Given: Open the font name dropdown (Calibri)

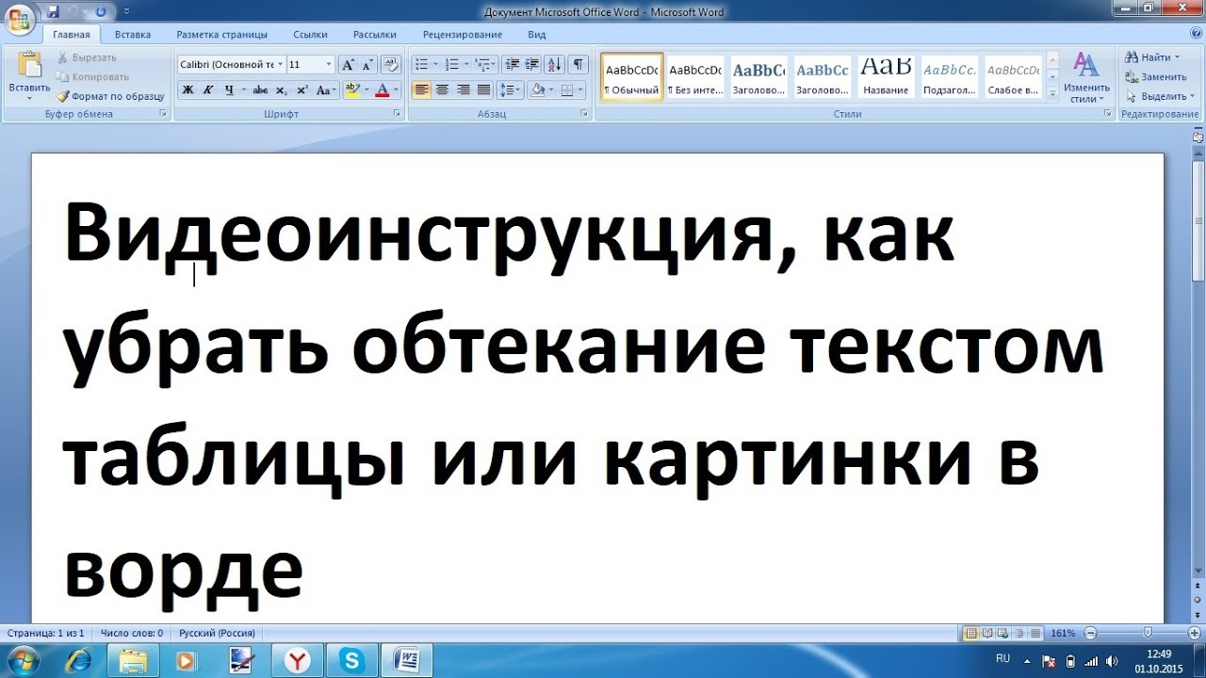Looking at the screenshot, I should 280,64.
